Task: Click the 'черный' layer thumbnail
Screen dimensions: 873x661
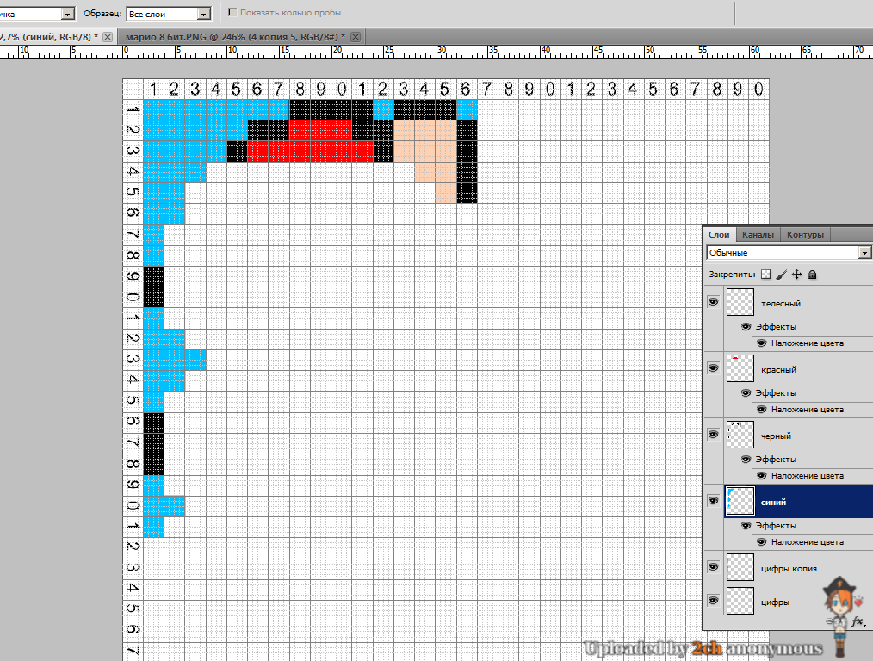Action: [740, 435]
